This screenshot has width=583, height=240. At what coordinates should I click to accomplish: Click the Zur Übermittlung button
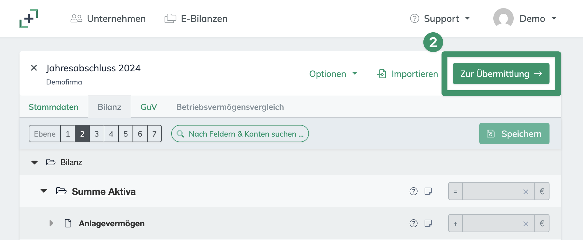[501, 74]
